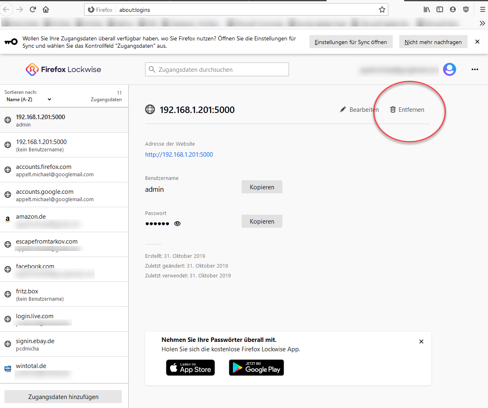This screenshot has width=488, height=408.
Task: Click the browser back arrow
Action: pyautogui.click(x=6, y=10)
